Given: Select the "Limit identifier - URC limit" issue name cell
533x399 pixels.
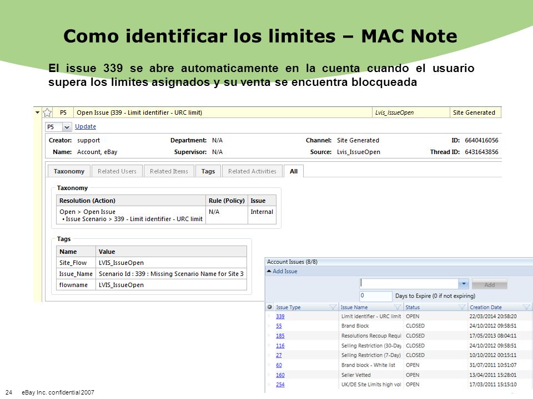Looking at the screenshot, I should (x=371, y=316).
